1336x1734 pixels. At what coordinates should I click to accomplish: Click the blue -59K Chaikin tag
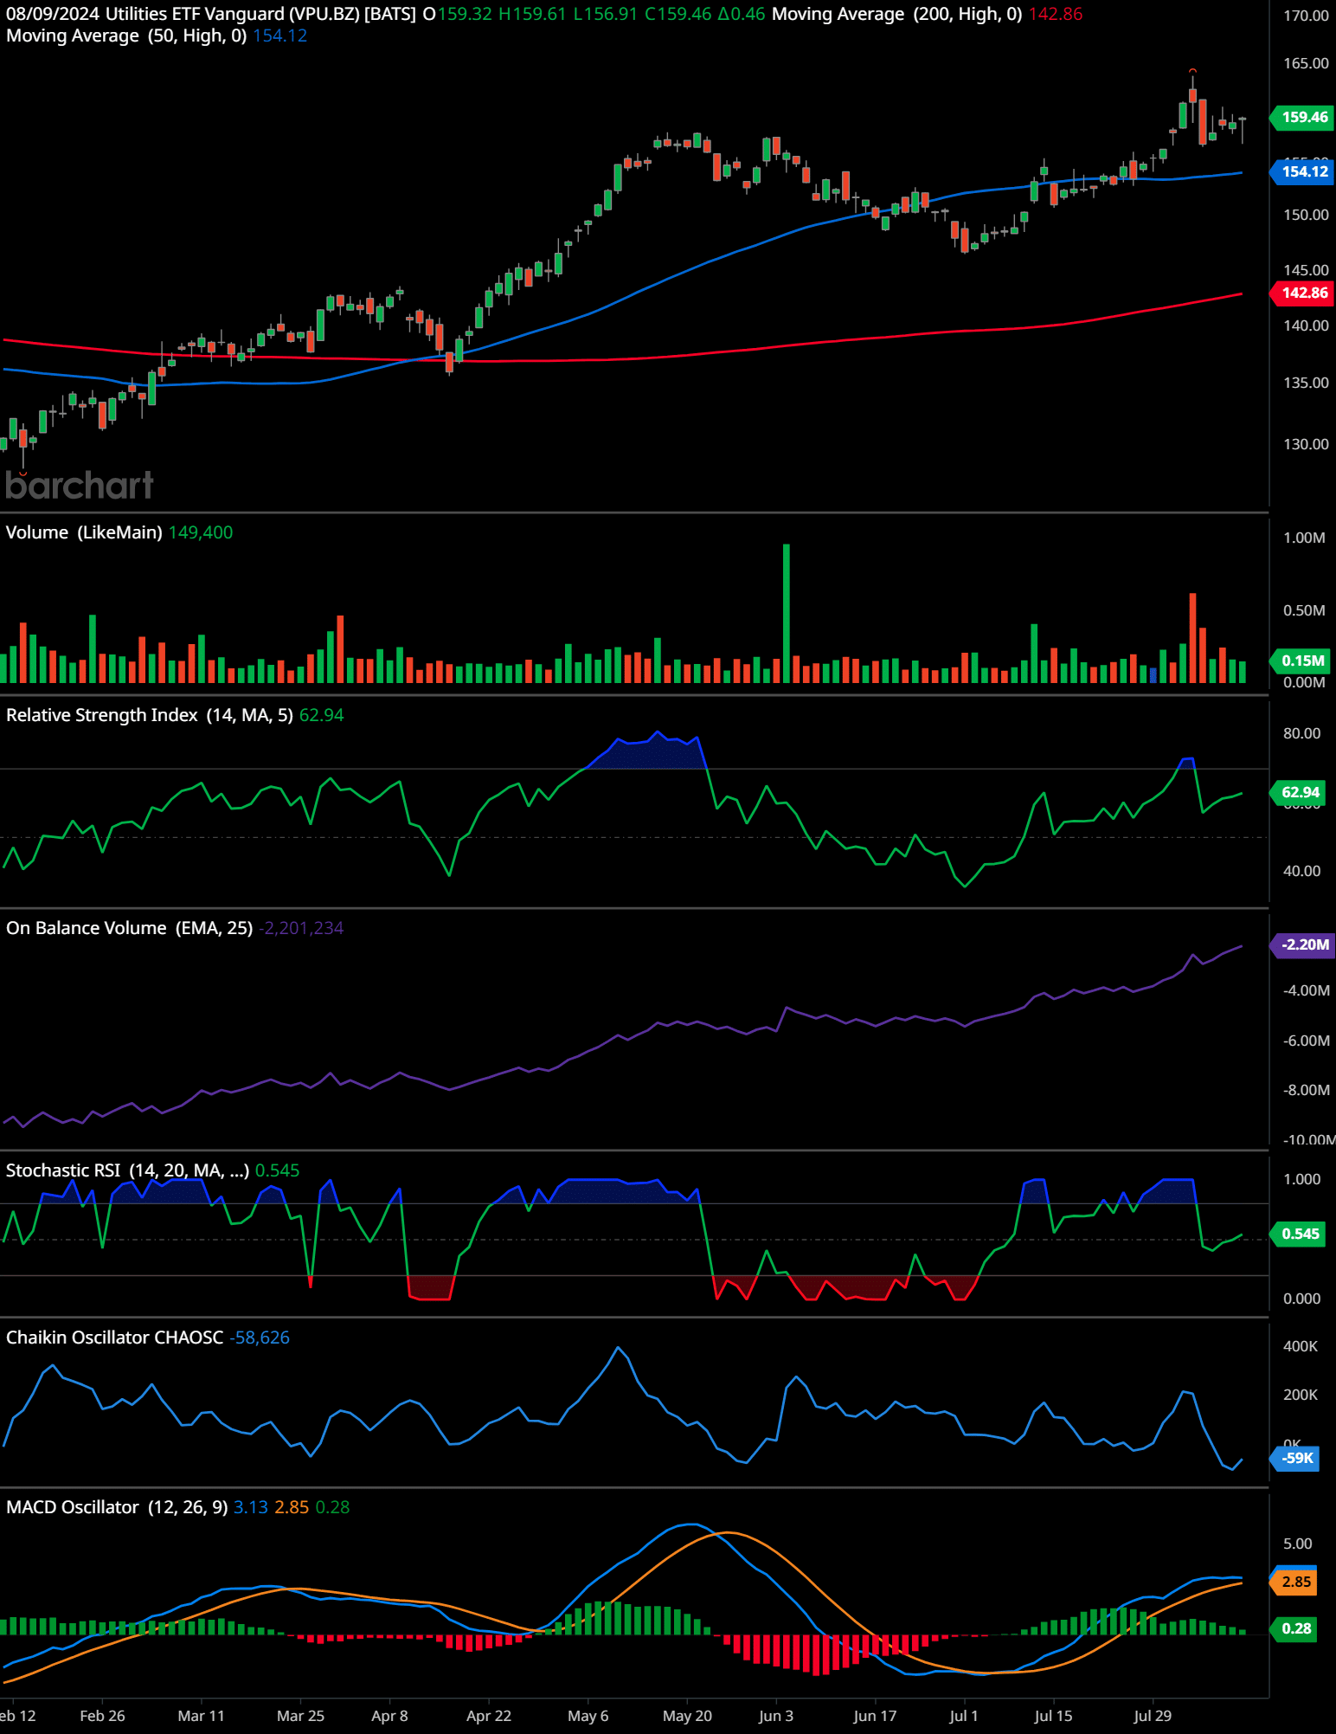click(x=1295, y=1458)
